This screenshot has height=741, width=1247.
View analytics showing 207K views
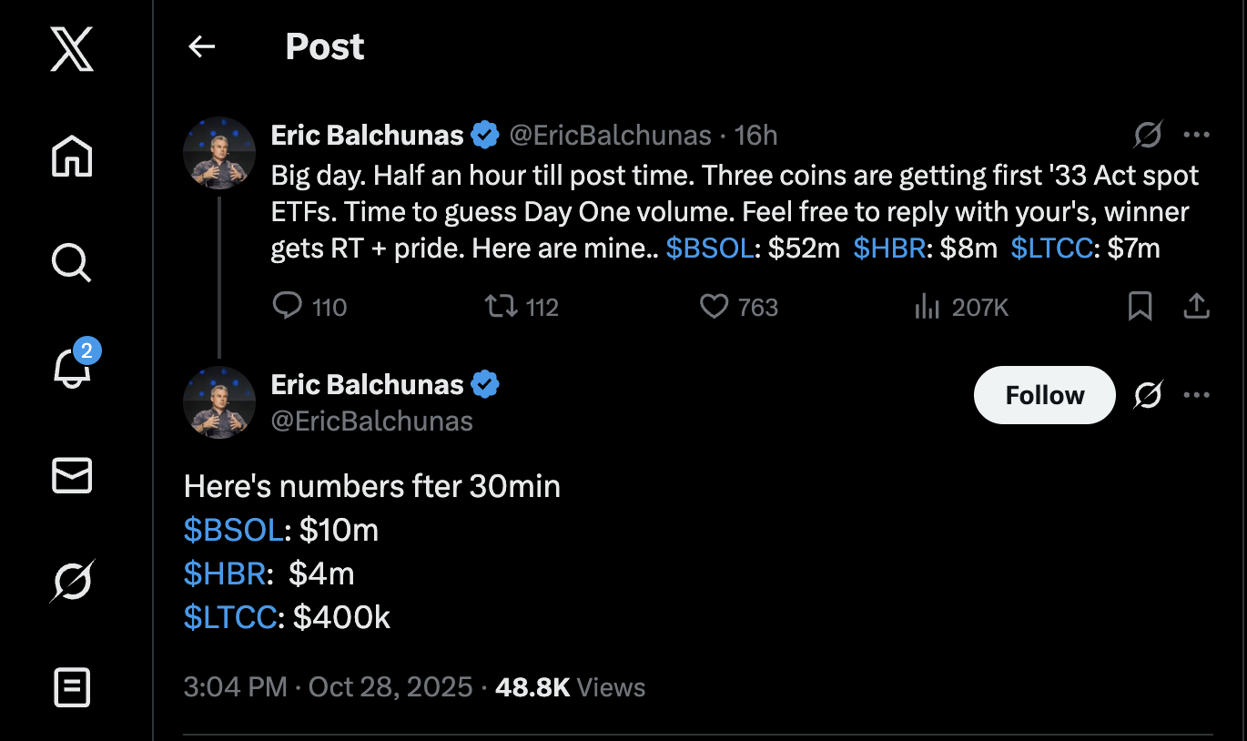pos(927,307)
